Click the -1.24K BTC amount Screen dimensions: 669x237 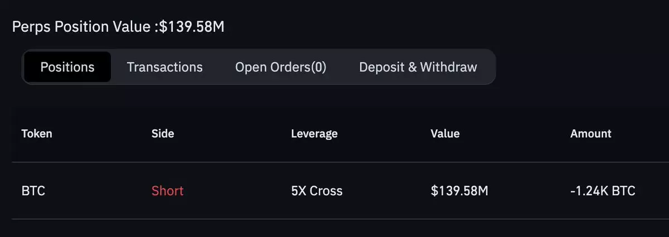603,191
